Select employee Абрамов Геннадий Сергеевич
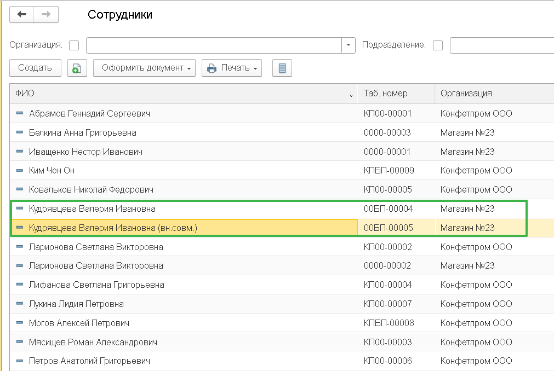This screenshot has width=554, height=371. point(89,114)
